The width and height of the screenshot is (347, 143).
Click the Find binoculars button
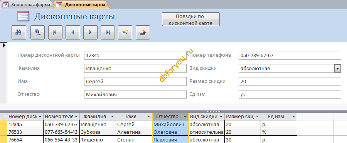(19, 32)
